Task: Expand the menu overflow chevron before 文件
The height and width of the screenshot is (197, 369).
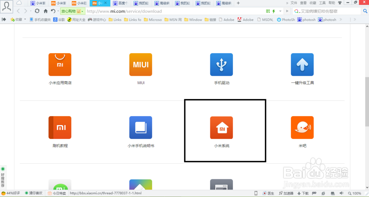Action: pos(287,3)
